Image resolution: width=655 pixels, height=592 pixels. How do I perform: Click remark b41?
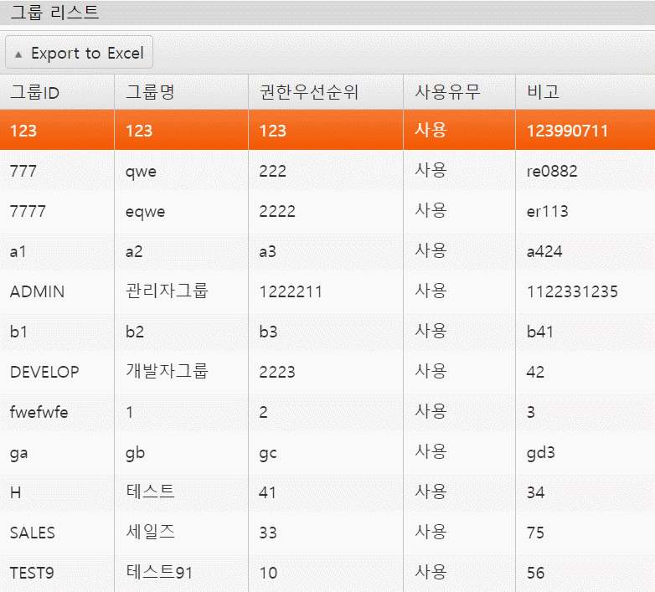(x=540, y=332)
